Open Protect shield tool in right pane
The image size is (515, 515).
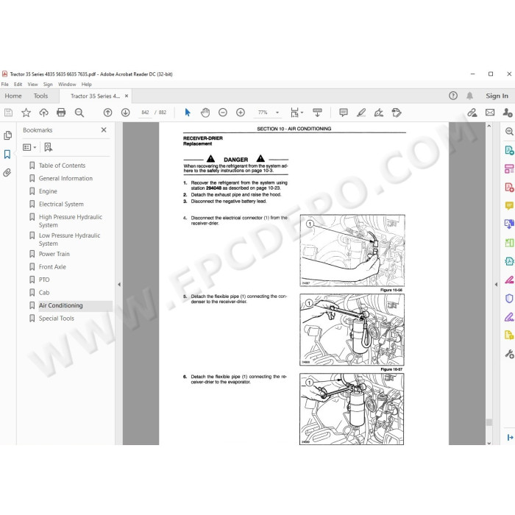point(509,299)
